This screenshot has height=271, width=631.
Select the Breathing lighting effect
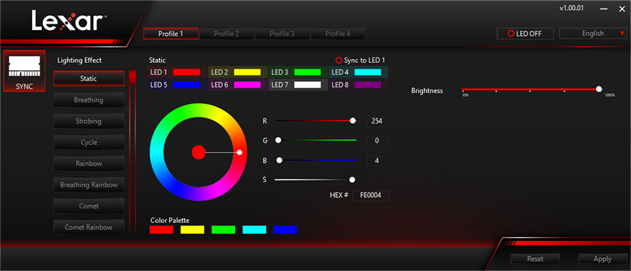click(x=88, y=100)
